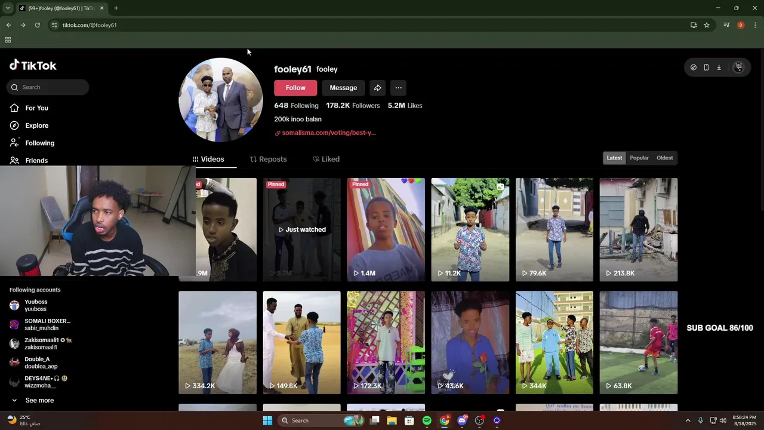View the 178.2K Followers list

353,106
